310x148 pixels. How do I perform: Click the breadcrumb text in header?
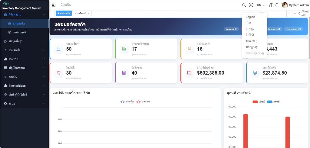click(66, 5)
